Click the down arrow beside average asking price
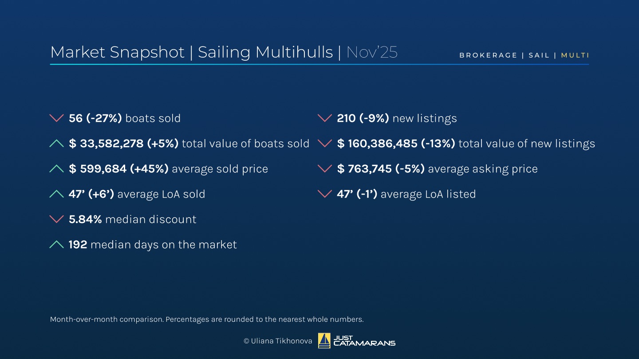This screenshot has height=359, width=639. click(325, 169)
